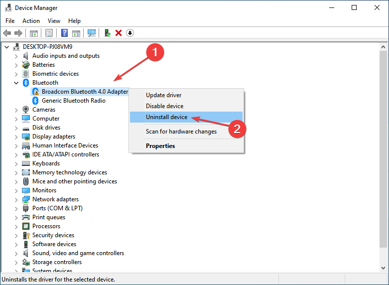This screenshot has width=389, height=285.
Task: Click the Back arrow toolbar icon
Action: coord(7,33)
